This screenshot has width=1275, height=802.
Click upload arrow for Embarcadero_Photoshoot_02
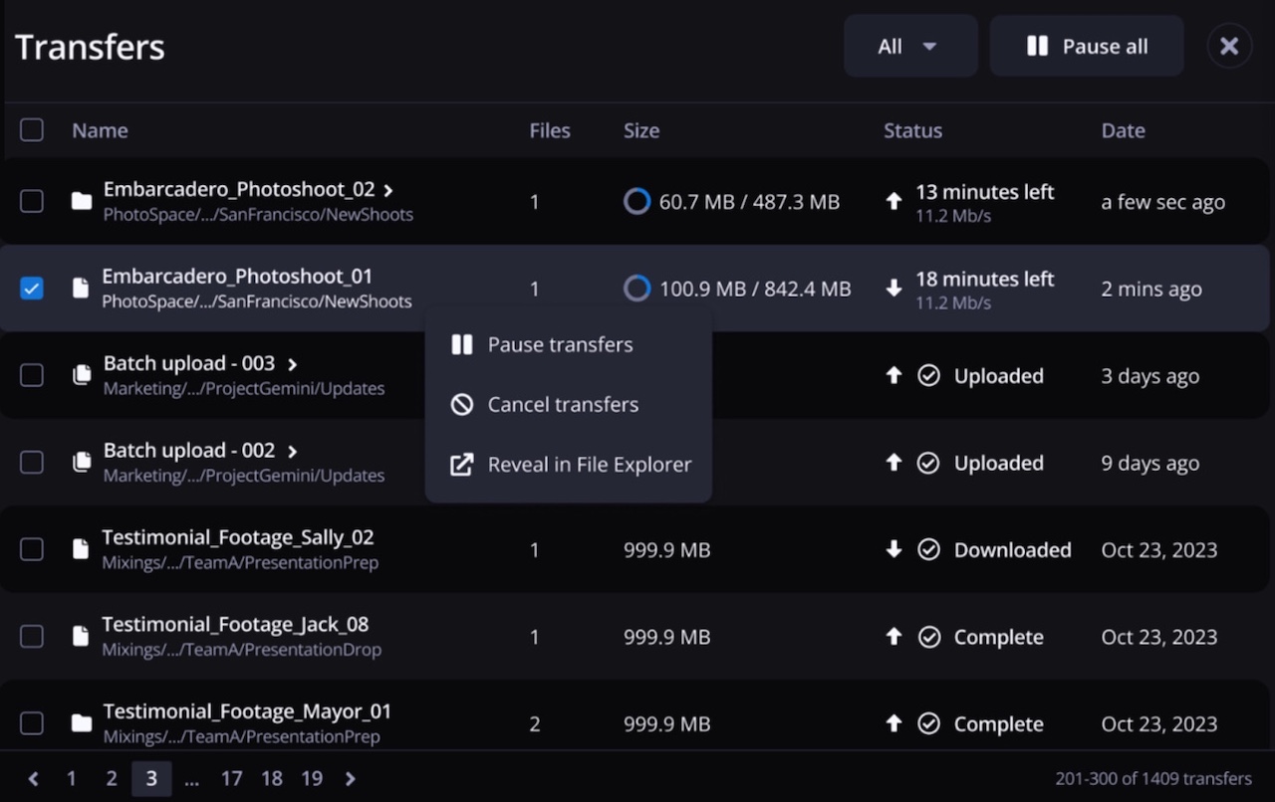tap(893, 201)
